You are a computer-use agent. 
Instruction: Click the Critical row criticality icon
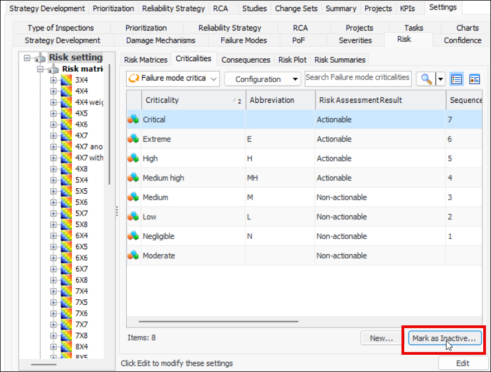tap(133, 119)
